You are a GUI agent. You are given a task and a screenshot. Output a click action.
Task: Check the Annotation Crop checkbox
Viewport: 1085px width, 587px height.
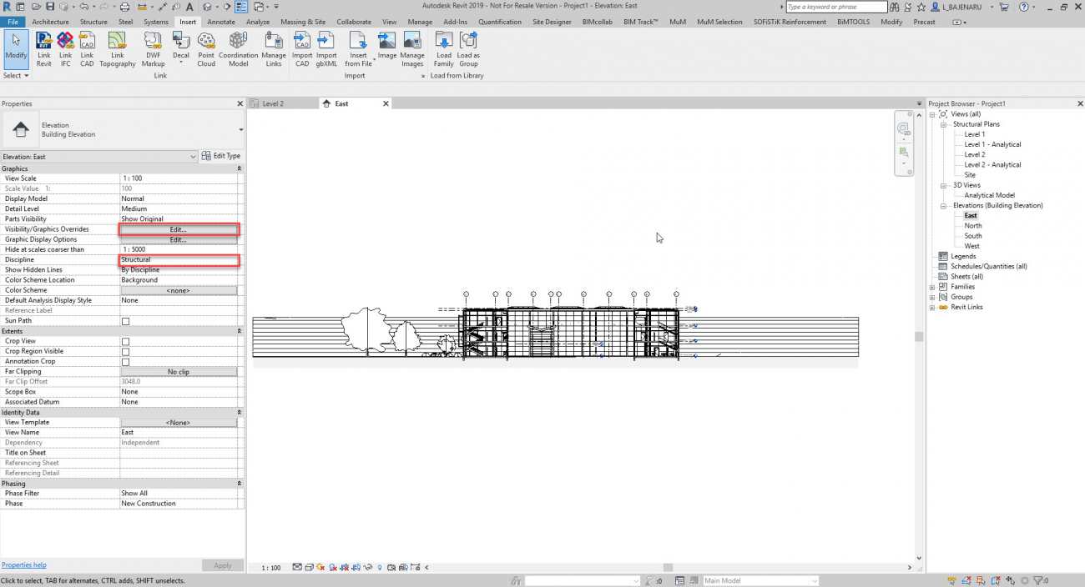(126, 362)
